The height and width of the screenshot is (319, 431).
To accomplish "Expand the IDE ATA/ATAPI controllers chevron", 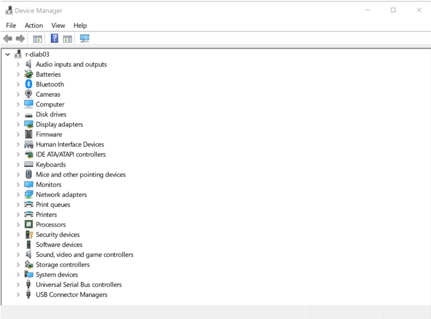I will (x=18, y=155).
